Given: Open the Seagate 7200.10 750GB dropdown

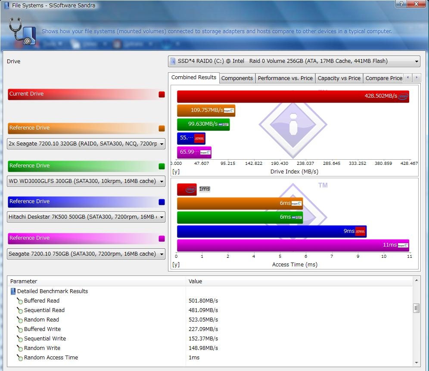Looking at the screenshot, I should pos(86,254).
